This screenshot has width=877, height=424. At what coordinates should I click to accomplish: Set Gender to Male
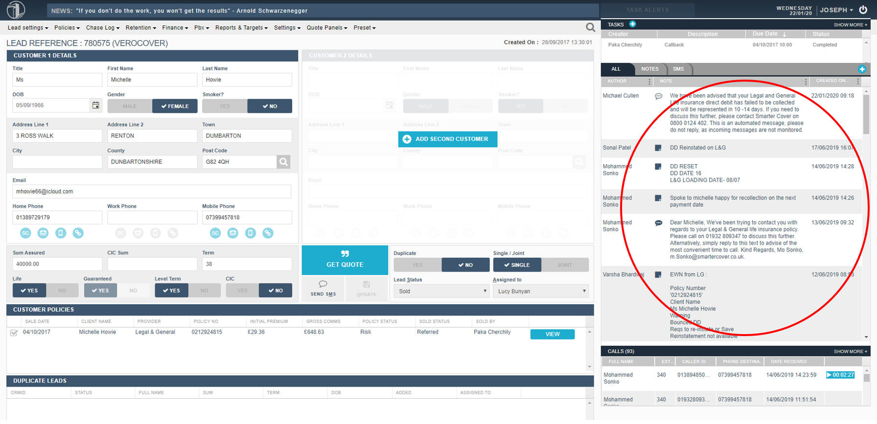coord(130,106)
